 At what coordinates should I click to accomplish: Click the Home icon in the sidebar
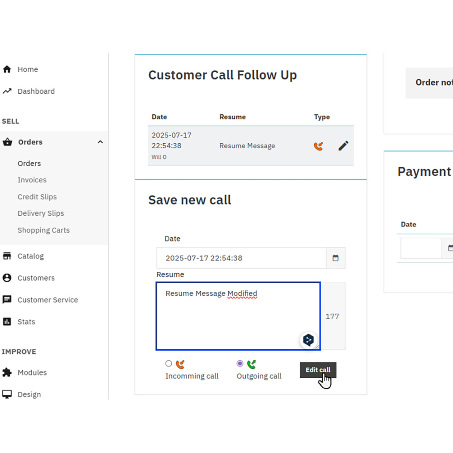coord(7,69)
